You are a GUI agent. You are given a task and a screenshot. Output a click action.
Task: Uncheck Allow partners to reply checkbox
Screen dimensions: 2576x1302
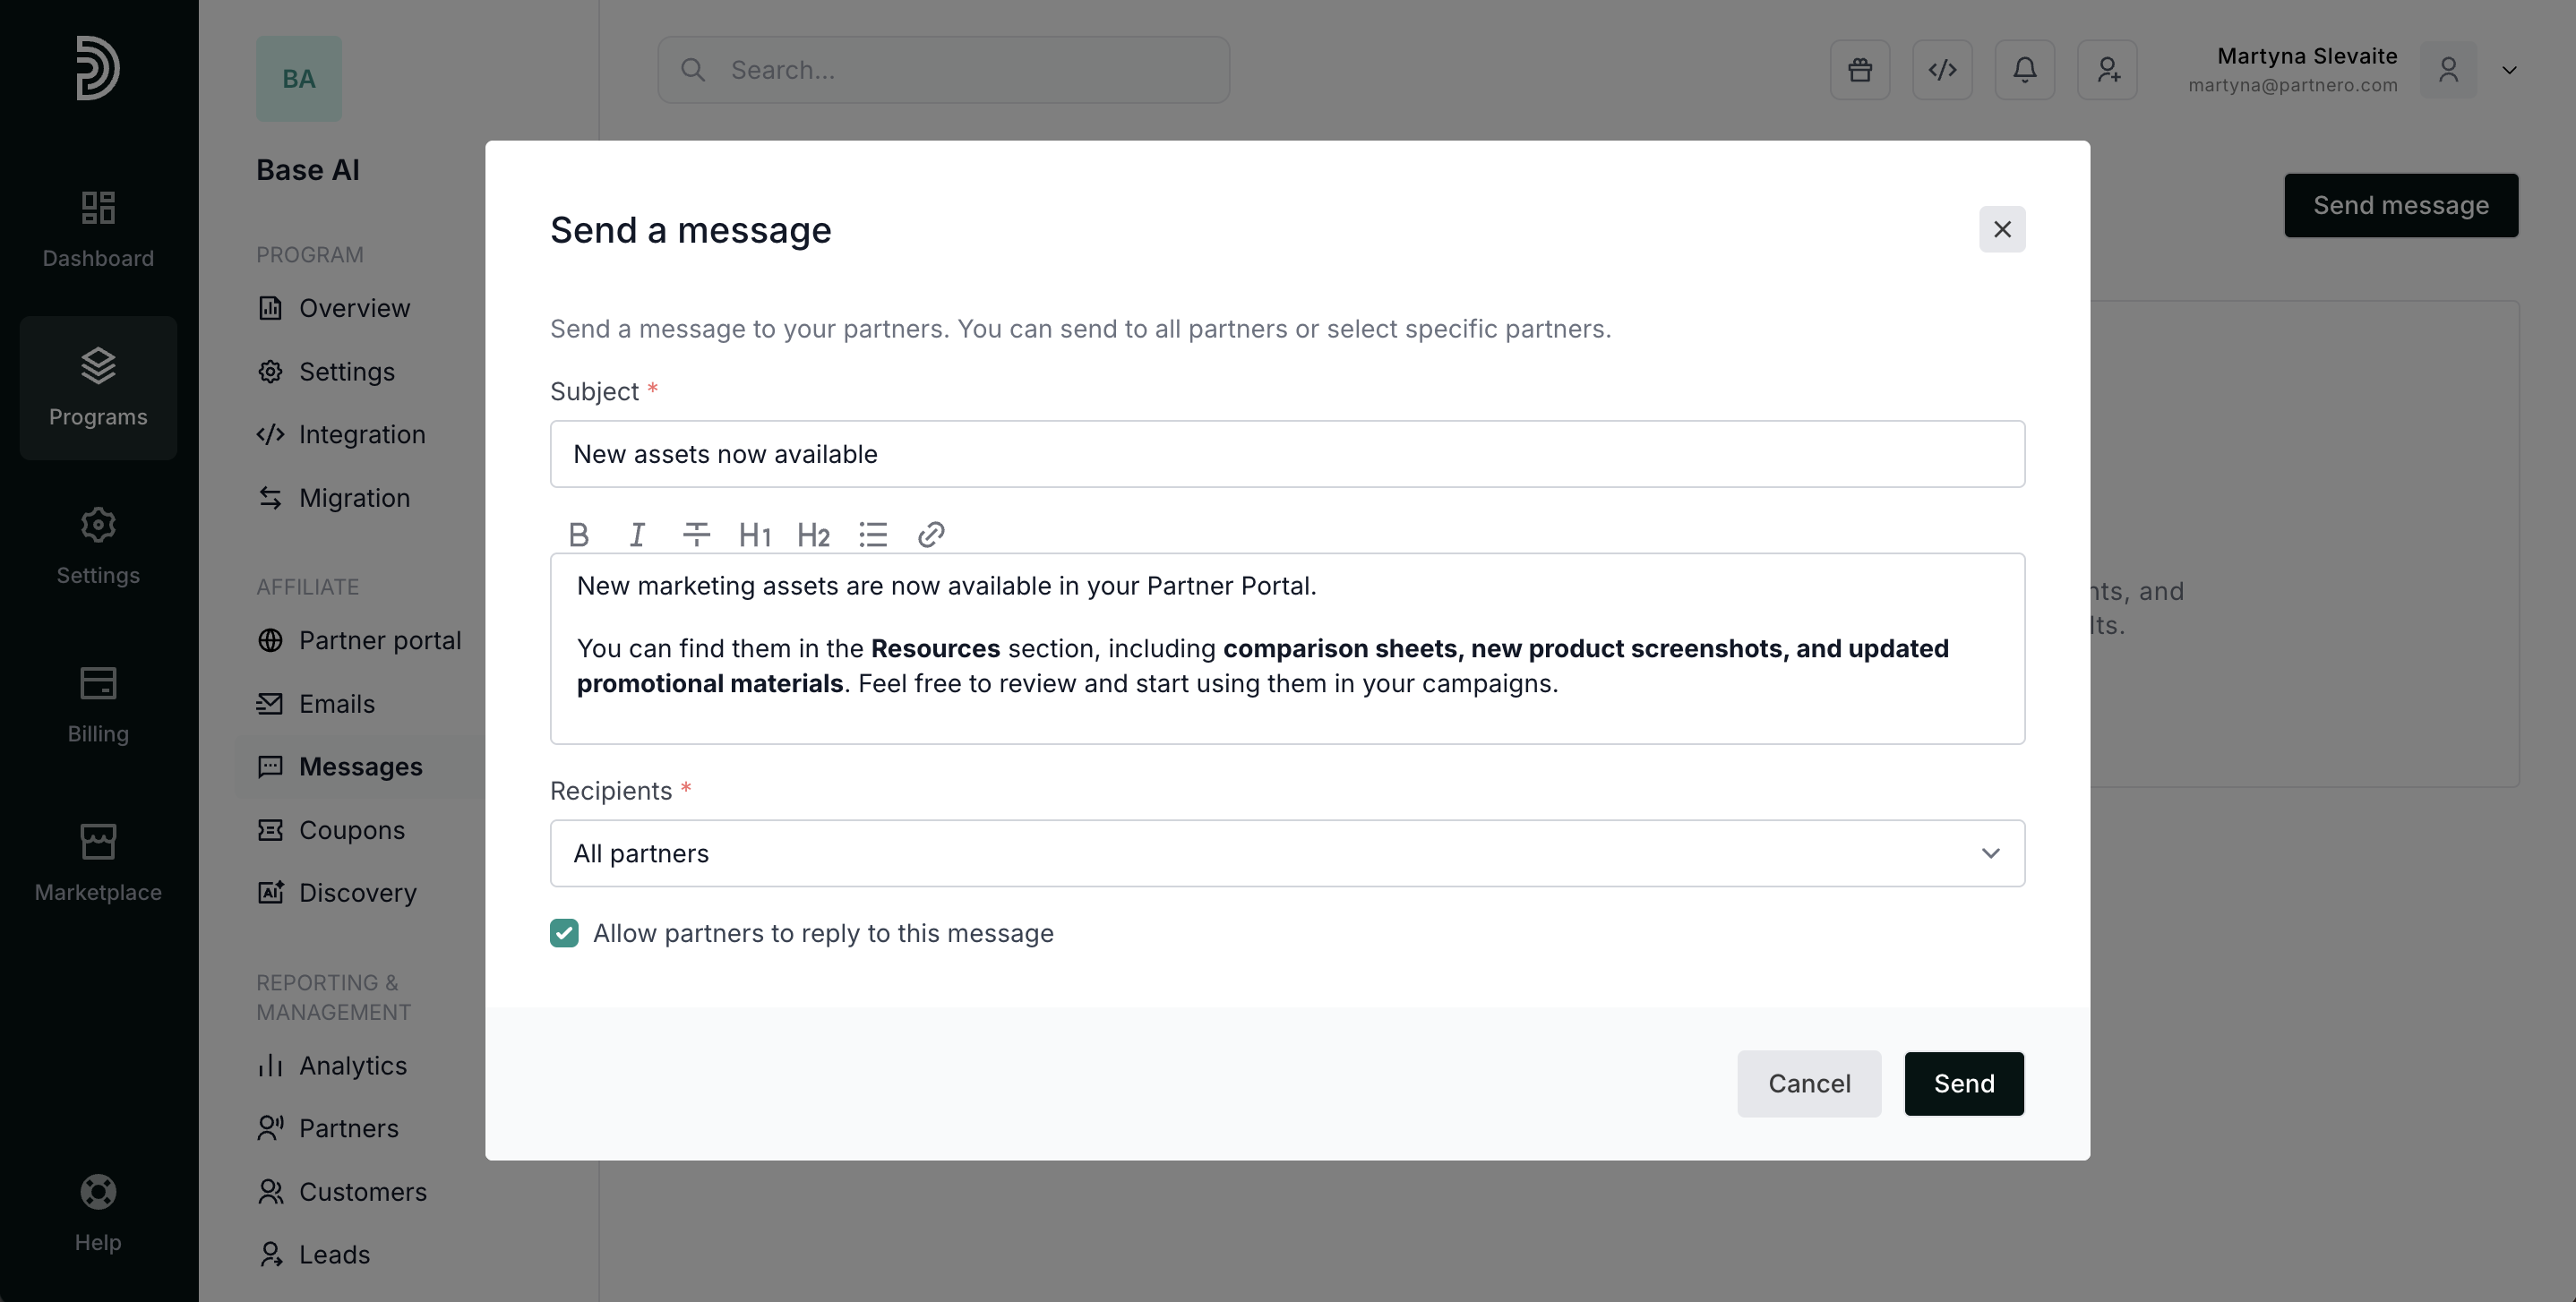pos(564,933)
